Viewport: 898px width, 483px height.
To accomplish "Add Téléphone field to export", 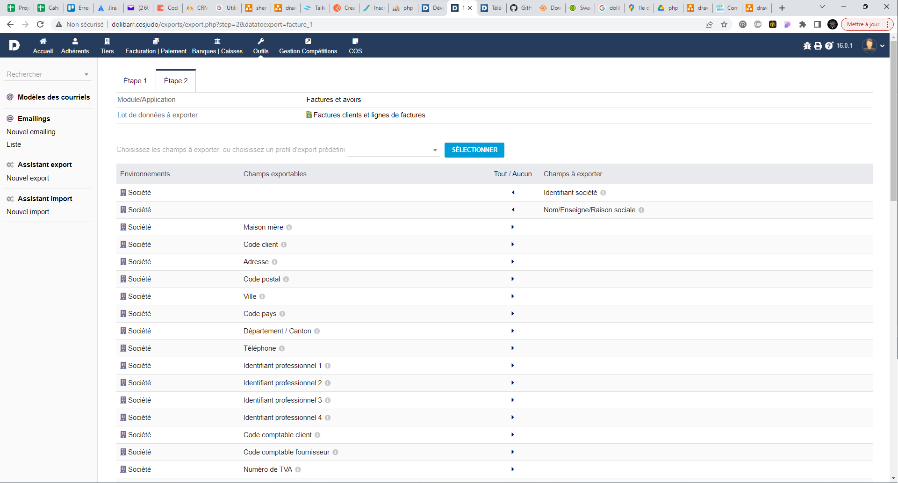I will pos(513,348).
